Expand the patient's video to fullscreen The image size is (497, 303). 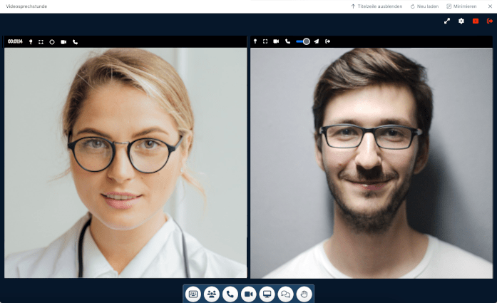click(x=265, y=41)
